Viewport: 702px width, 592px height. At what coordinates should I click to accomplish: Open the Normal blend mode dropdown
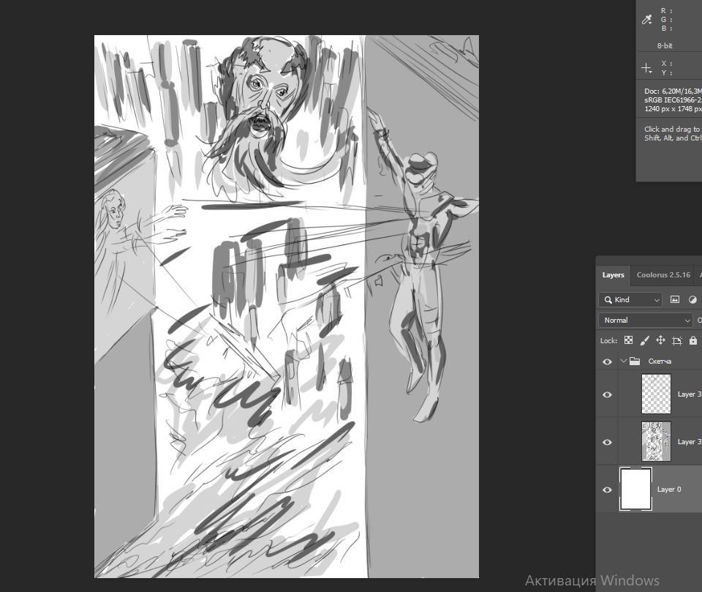click(646, 320)
